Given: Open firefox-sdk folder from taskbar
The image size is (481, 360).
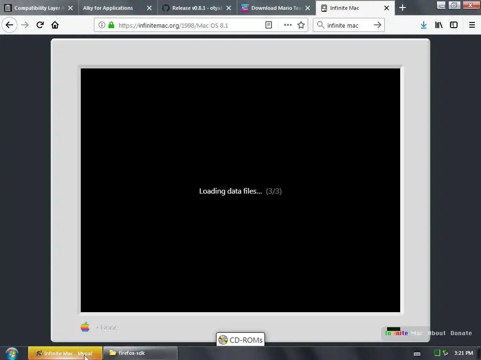Looking at the screenshot, I should pos(140,353).
